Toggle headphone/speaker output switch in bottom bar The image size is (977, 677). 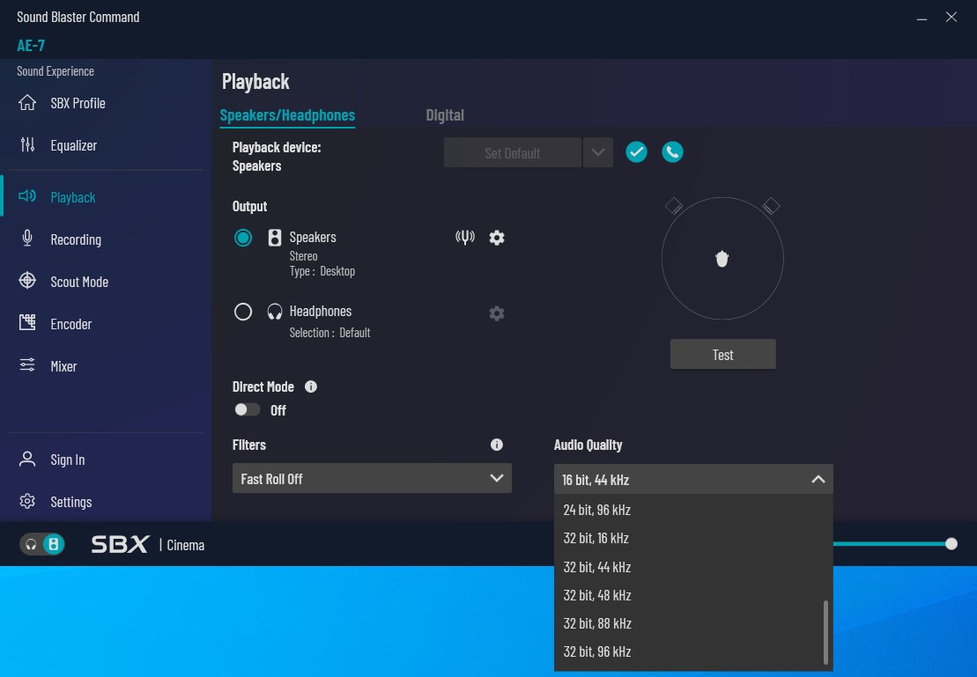(41, 545)
